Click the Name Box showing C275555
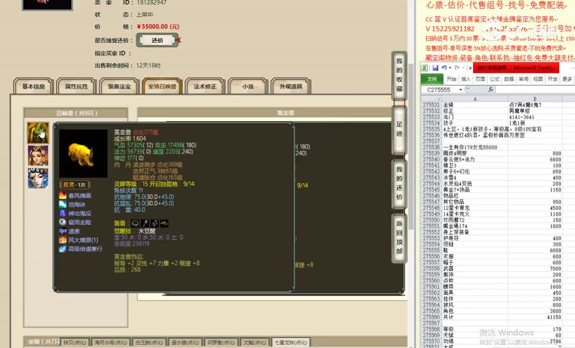575x348 pixels. tap(440, 89)
